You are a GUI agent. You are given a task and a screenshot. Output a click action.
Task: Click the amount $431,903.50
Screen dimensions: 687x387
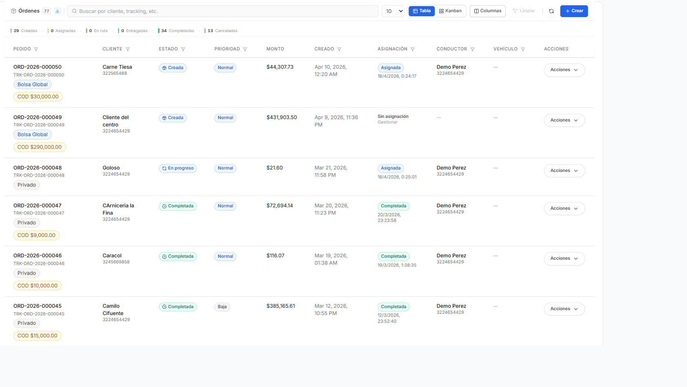click(282, 117)
